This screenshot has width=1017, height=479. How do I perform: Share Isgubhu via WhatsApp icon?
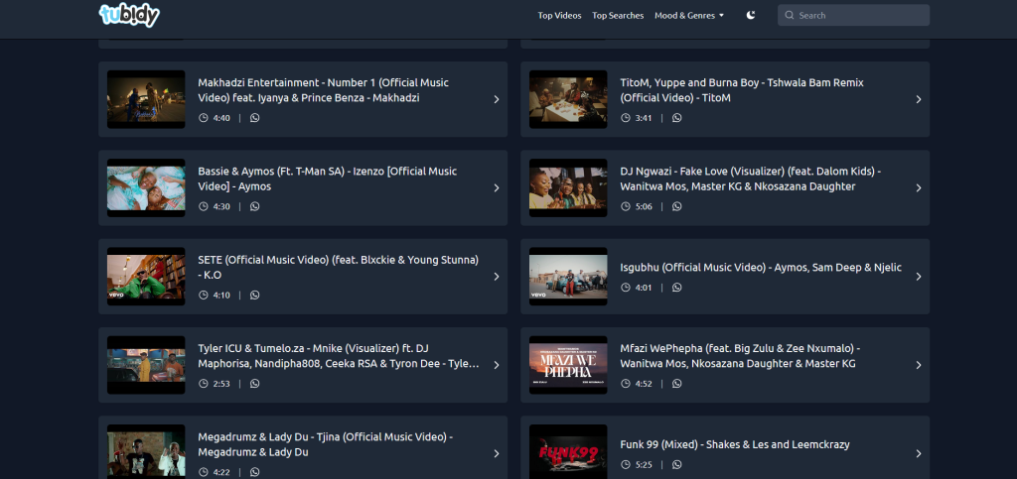pyautogui.click(x=677, y=288)
